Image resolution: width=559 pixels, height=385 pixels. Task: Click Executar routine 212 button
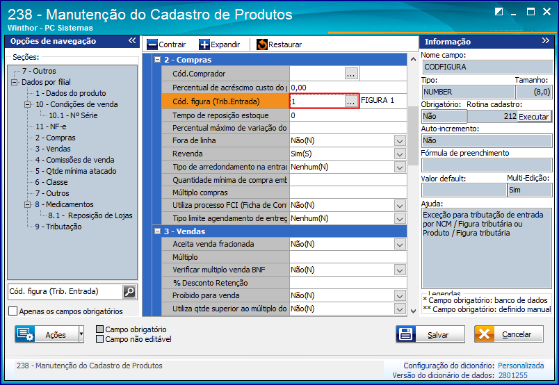(534, 117)
